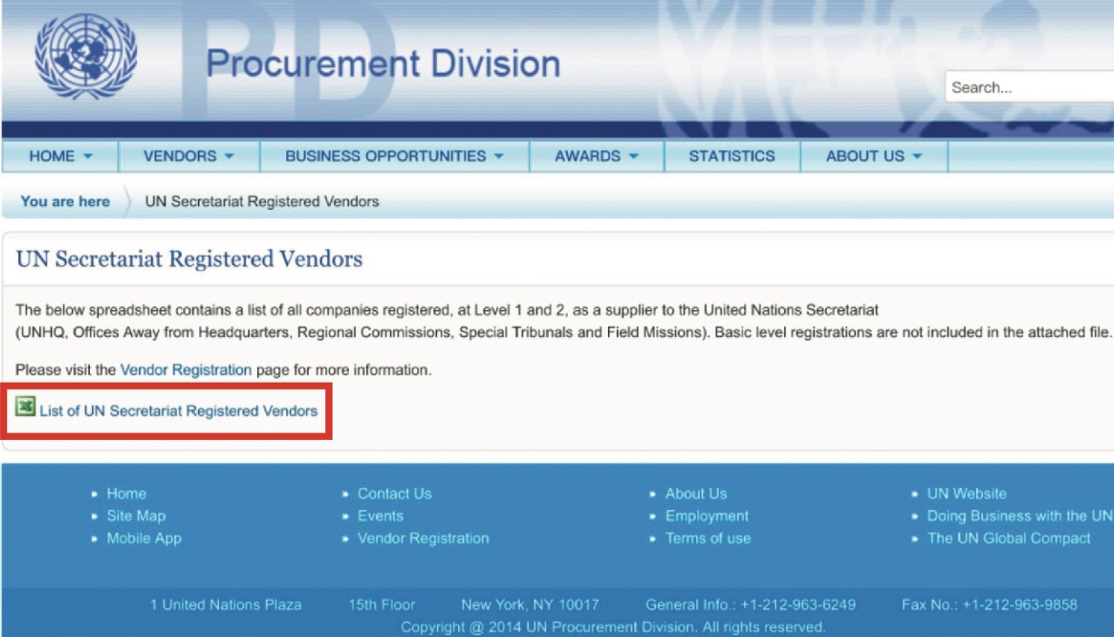Open the AWARDS navigation menu
The width and height of the screenshot is (1114, 637).
click(597, 156)
